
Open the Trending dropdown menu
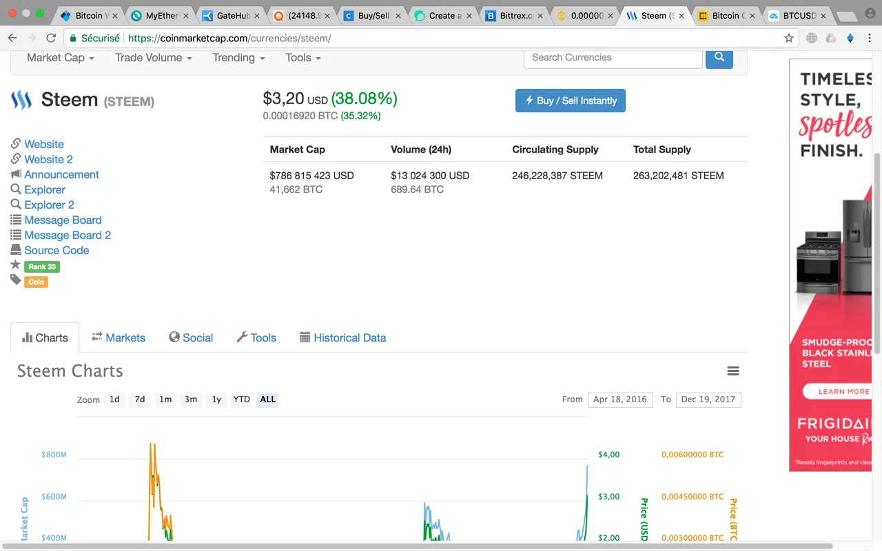coord(239,58)
